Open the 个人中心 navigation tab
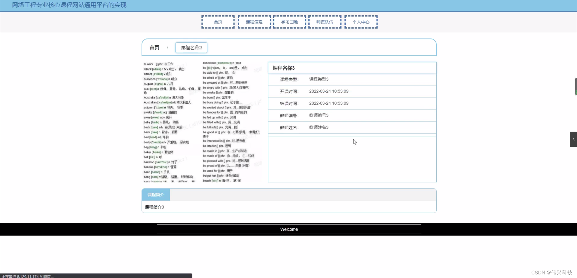The width and height of the screenshot is (577, 278). (x=361, y=22)
